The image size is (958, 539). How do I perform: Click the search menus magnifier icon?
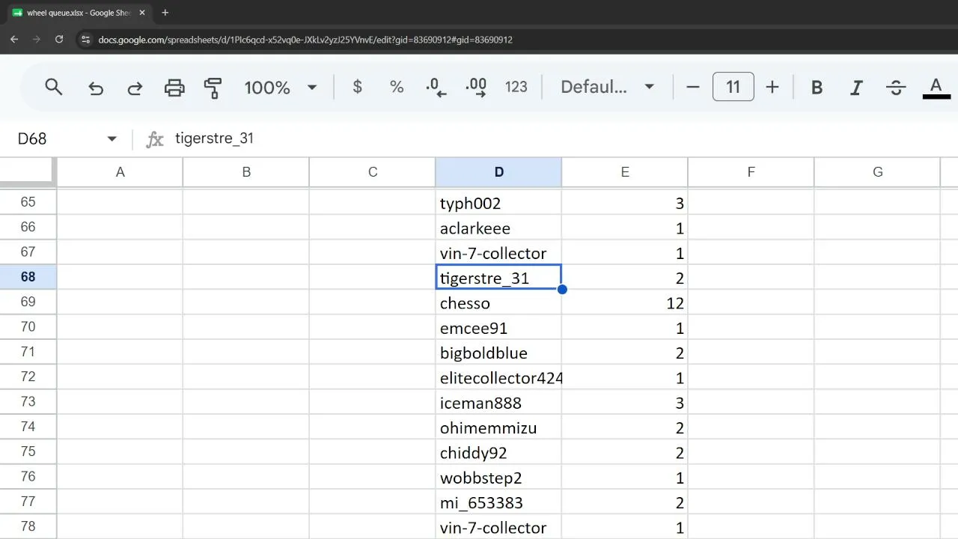tap(53, 87)
